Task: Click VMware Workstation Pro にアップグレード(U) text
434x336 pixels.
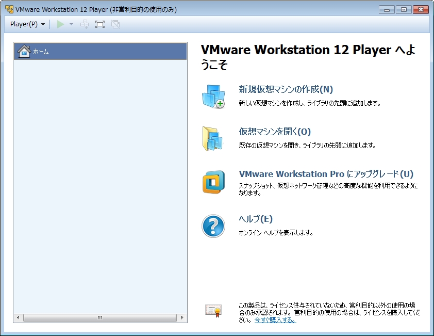Action: (326, 174)
